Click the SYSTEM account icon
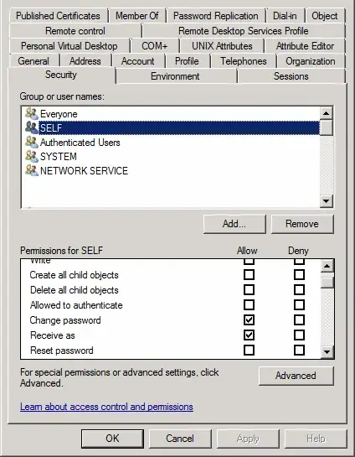The height and width of the screenshot is (457, 355). [32, 157]
